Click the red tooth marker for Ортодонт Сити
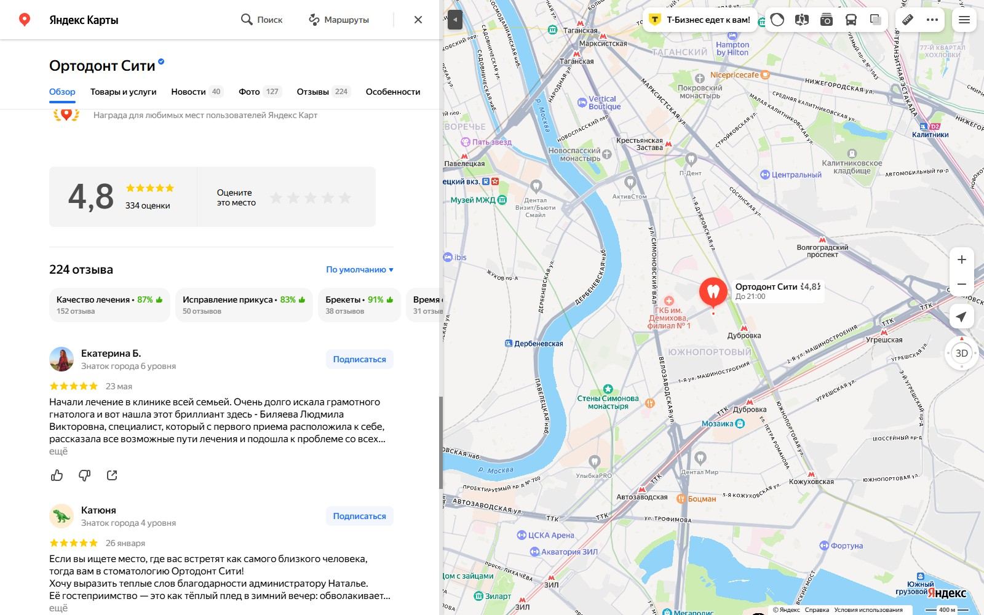 click(x=713, y=292)
